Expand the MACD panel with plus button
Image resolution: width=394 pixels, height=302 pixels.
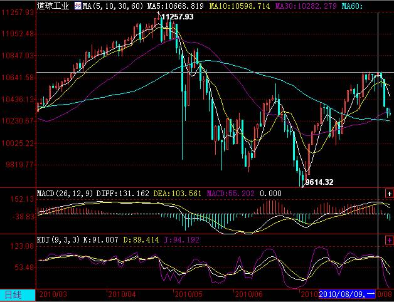[x=389, y=194]
